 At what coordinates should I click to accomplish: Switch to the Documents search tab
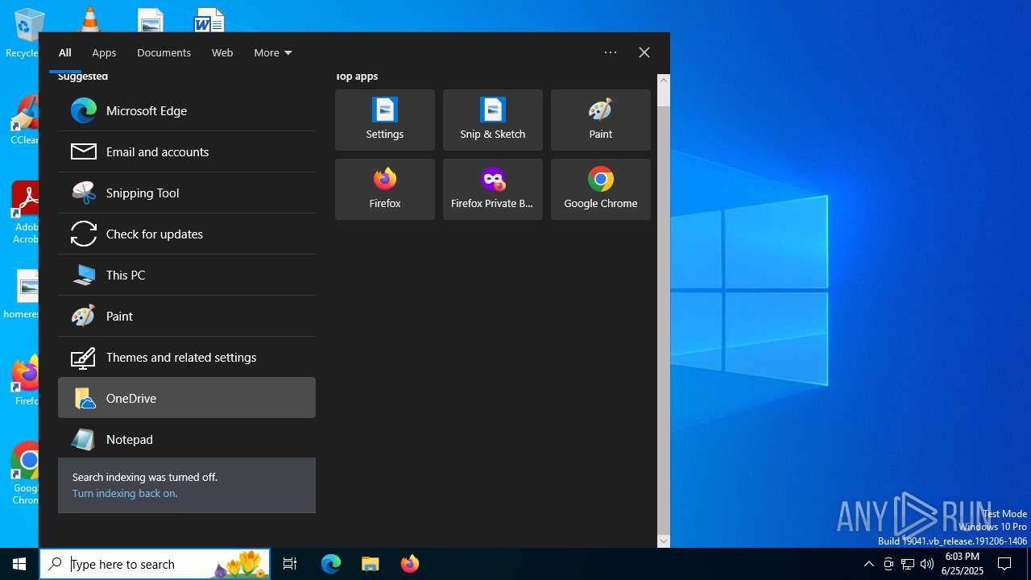(164, 52)
